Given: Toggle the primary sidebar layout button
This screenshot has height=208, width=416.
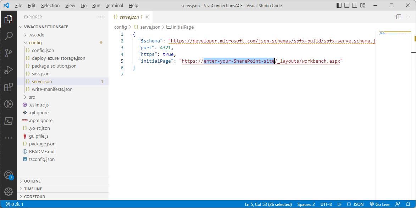Looking at the screenshot, I should click(x=339, y=6).
